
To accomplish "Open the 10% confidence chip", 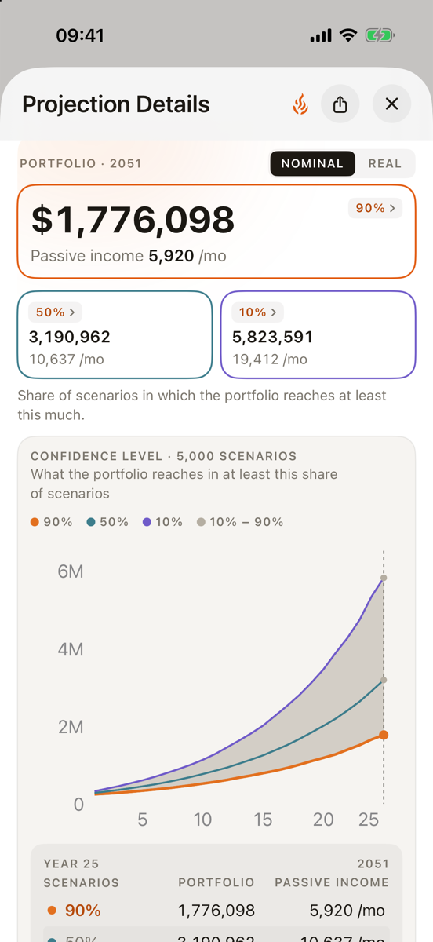I will coord(258,312).
